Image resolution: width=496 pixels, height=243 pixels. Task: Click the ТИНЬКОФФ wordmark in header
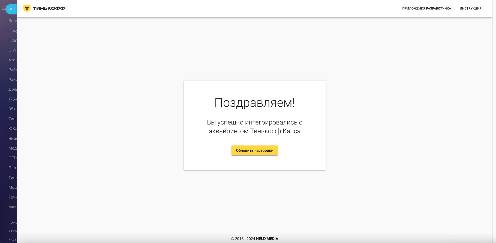[49, 8]
